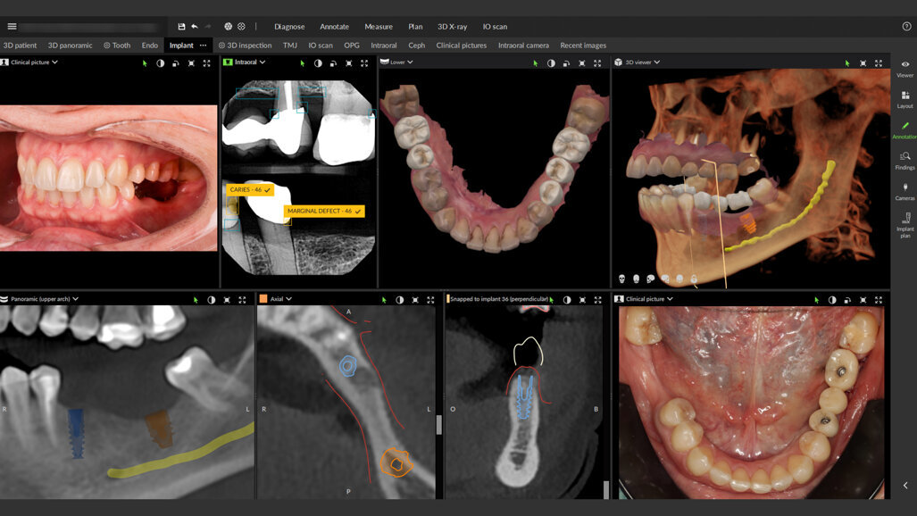Click the Undo arrow in the toolbar
This screenshot has height=516, width=917.
pos(195,26)
